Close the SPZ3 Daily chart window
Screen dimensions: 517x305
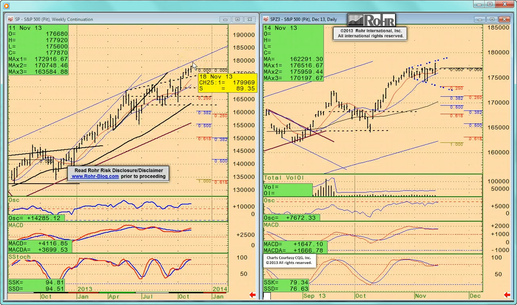pyautogui.click(x=505, y=19)
